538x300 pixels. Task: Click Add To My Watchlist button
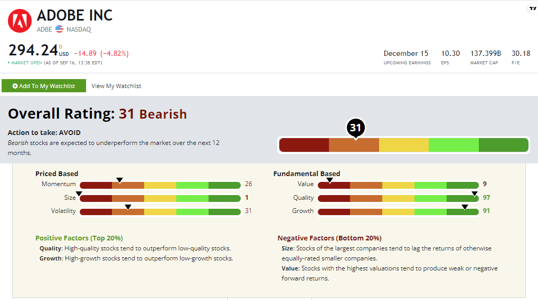(44, 86)
